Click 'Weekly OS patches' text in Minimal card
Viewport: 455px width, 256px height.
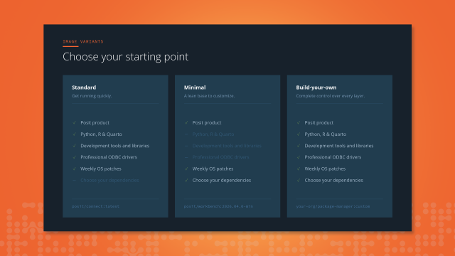click(213, 169)
